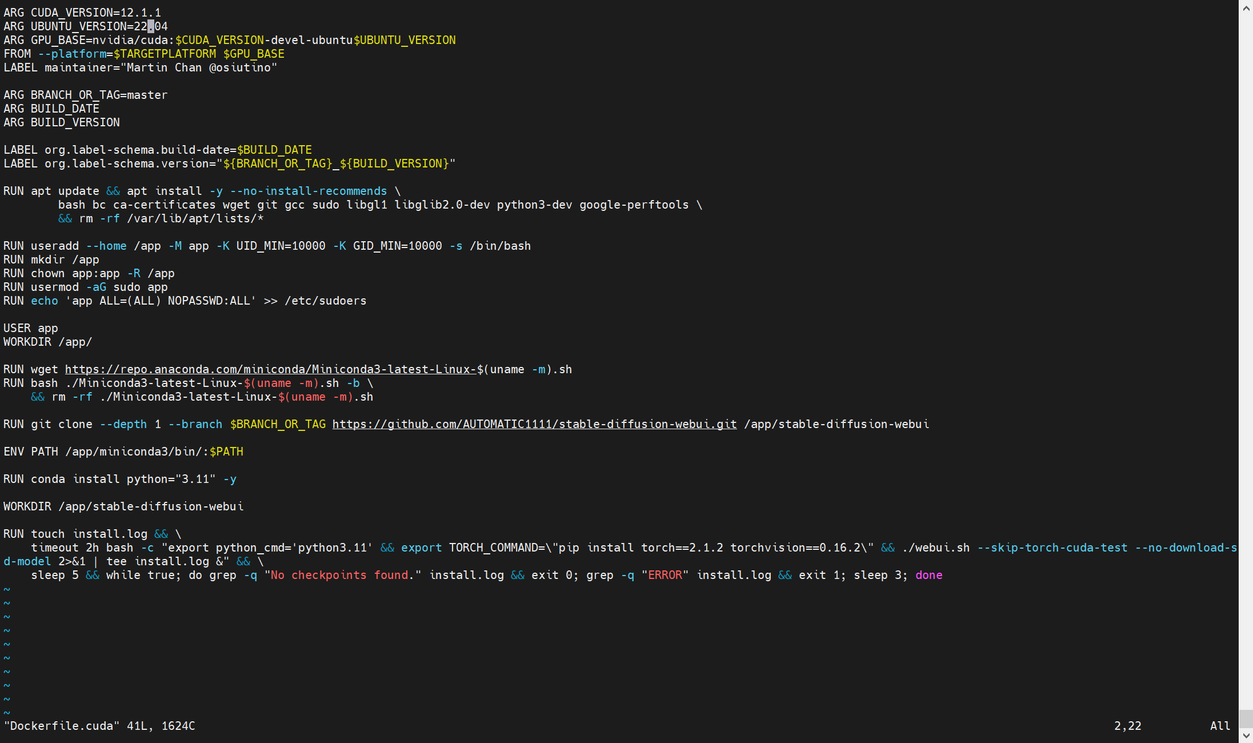Place cursor on BRANCH_OR_TAG=master

99,95
